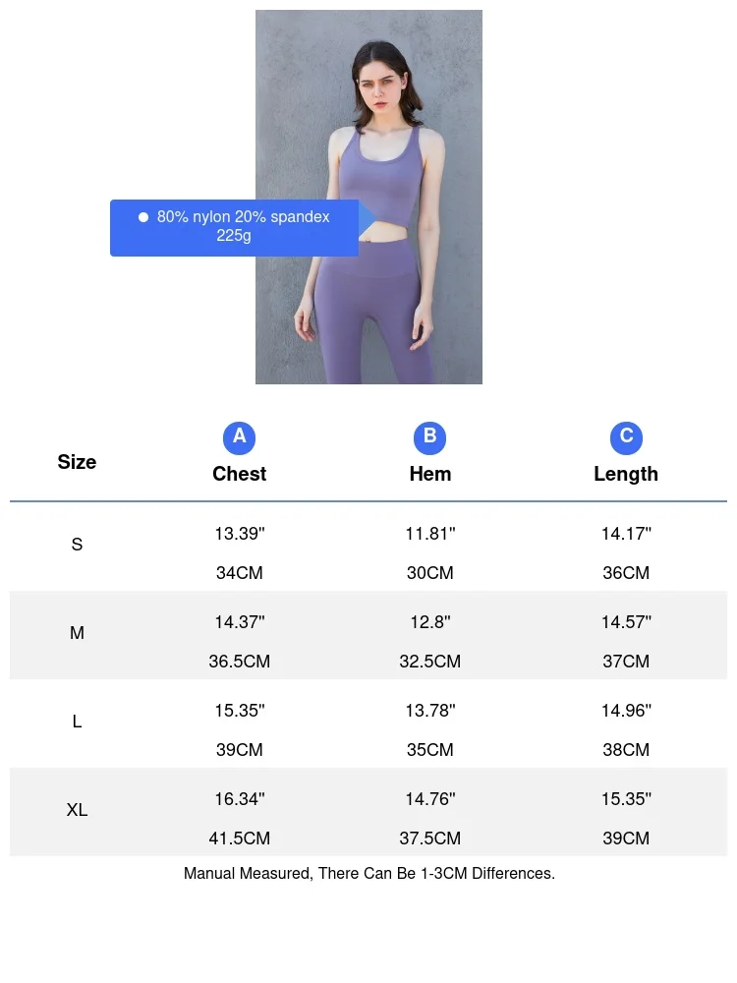
Task: Select the Size column header
Action: (77, 462)
